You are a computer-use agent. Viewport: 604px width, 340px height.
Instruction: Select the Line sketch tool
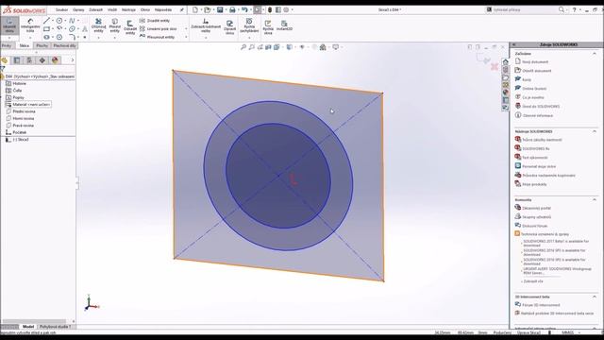click(x=46, y=21)
